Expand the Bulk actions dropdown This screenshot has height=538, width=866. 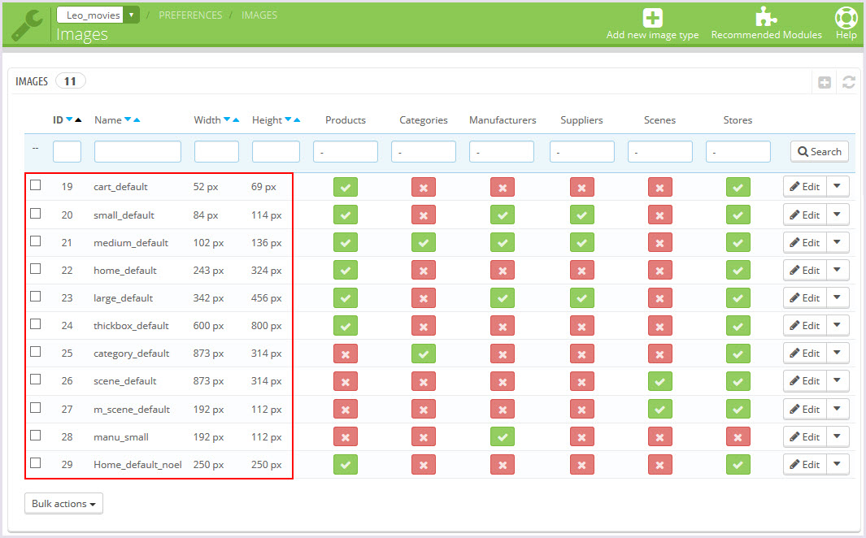pyautogui.click(x=63, y=503)
